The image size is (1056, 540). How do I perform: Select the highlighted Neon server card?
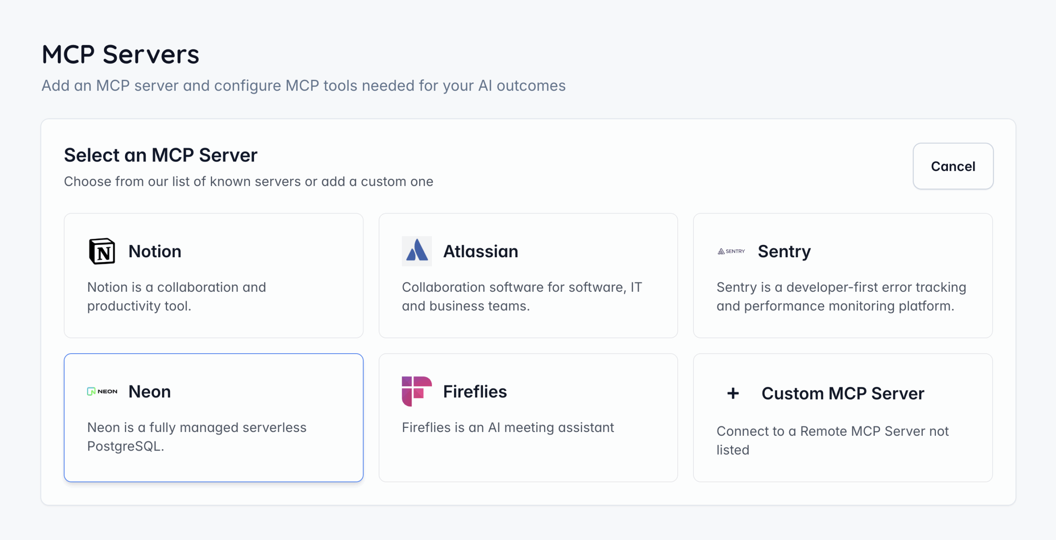pos(213,417)
